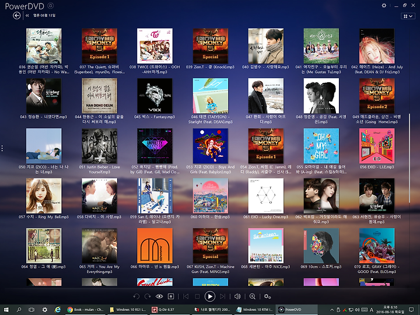This screenshot has height=315, width=420.
Task: Click the vertical scrollbar thumb
Action: click(409, 158)
